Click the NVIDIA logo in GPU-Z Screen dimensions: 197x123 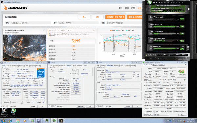tap(181, 72)
